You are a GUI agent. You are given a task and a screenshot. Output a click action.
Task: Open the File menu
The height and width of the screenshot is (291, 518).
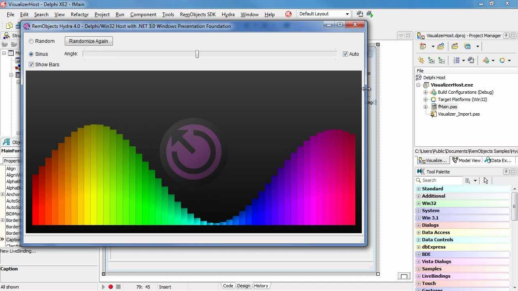(11, 15)
